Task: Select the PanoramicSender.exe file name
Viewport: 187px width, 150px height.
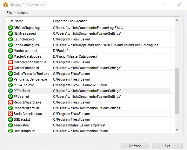Action: click(30, 80)
